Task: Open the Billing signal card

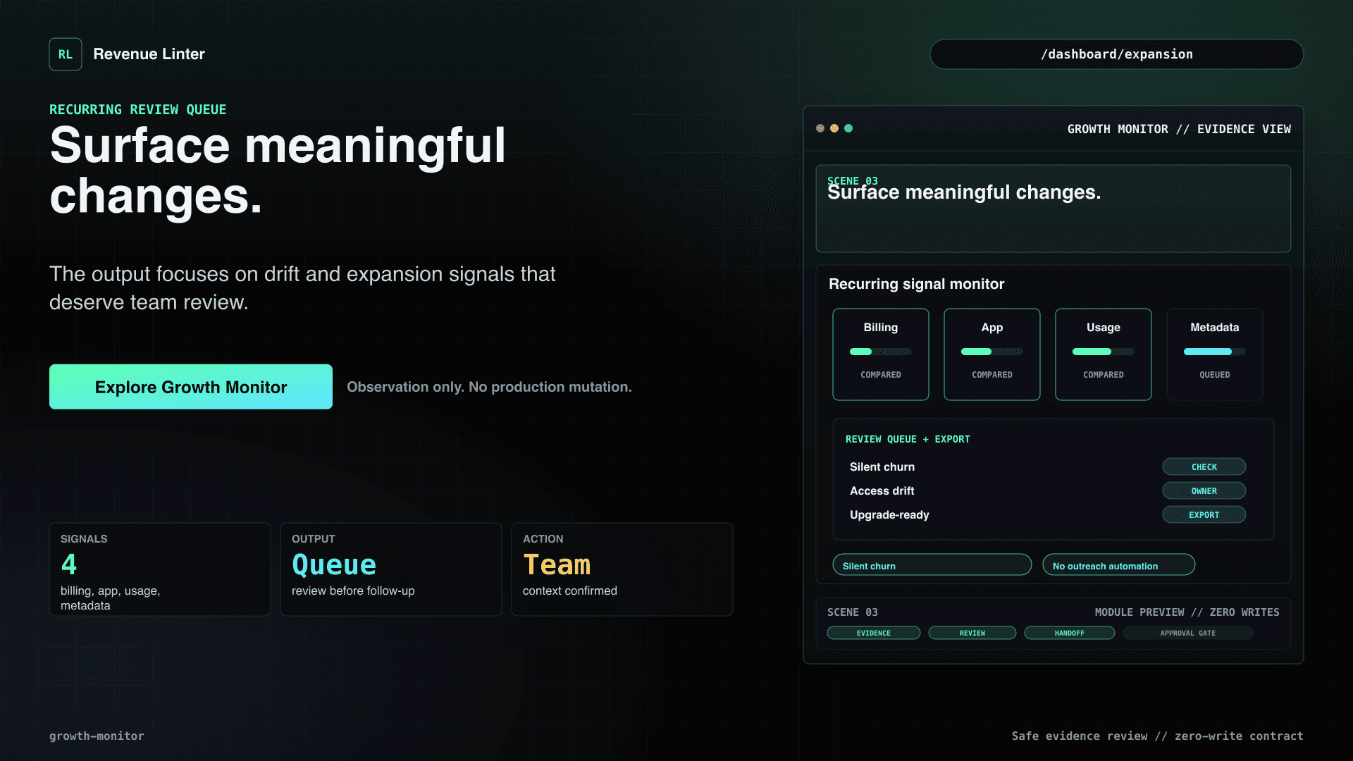Action: (881, 354)
